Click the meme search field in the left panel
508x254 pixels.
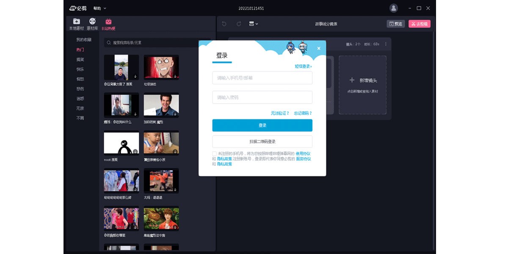(157, 43)
